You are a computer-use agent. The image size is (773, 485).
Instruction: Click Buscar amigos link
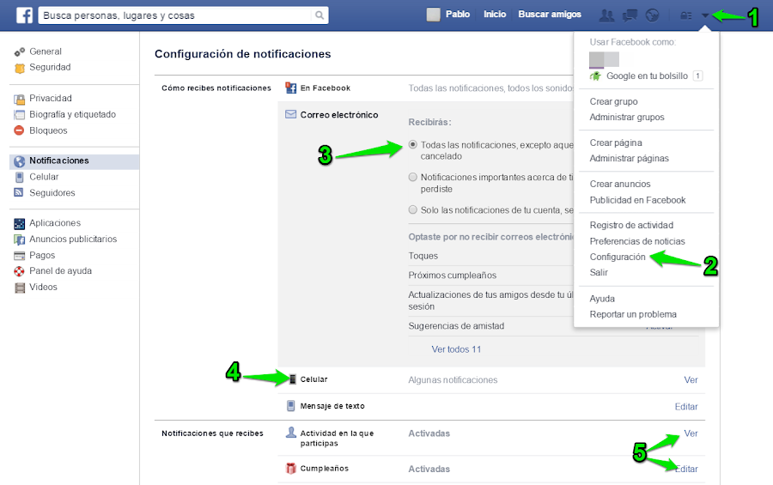(x=549, y=15)
